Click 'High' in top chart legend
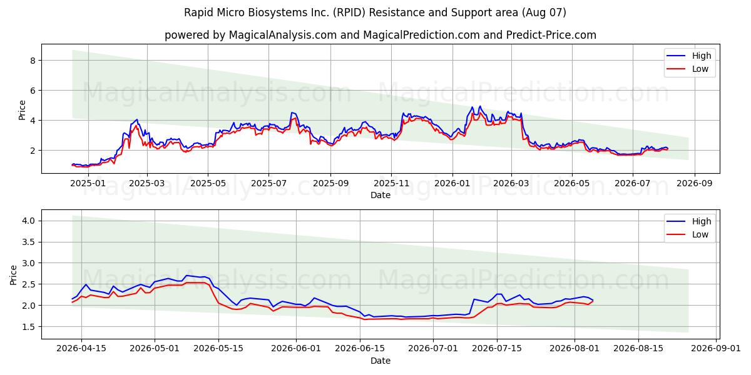 (x=701, y=56)
